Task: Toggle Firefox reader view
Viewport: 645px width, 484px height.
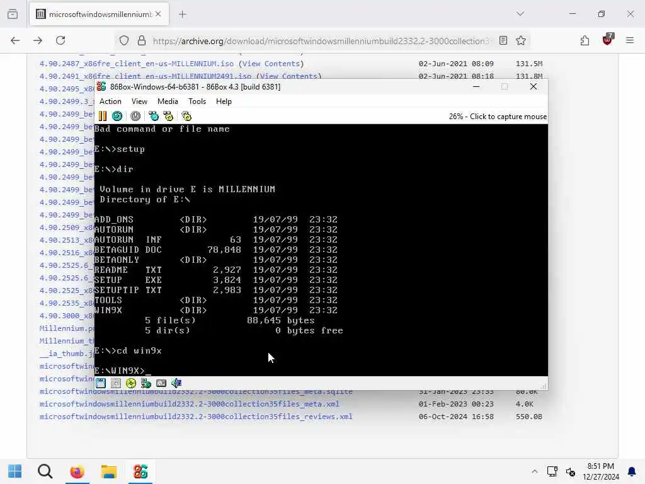Action: [x=503, y=40]
